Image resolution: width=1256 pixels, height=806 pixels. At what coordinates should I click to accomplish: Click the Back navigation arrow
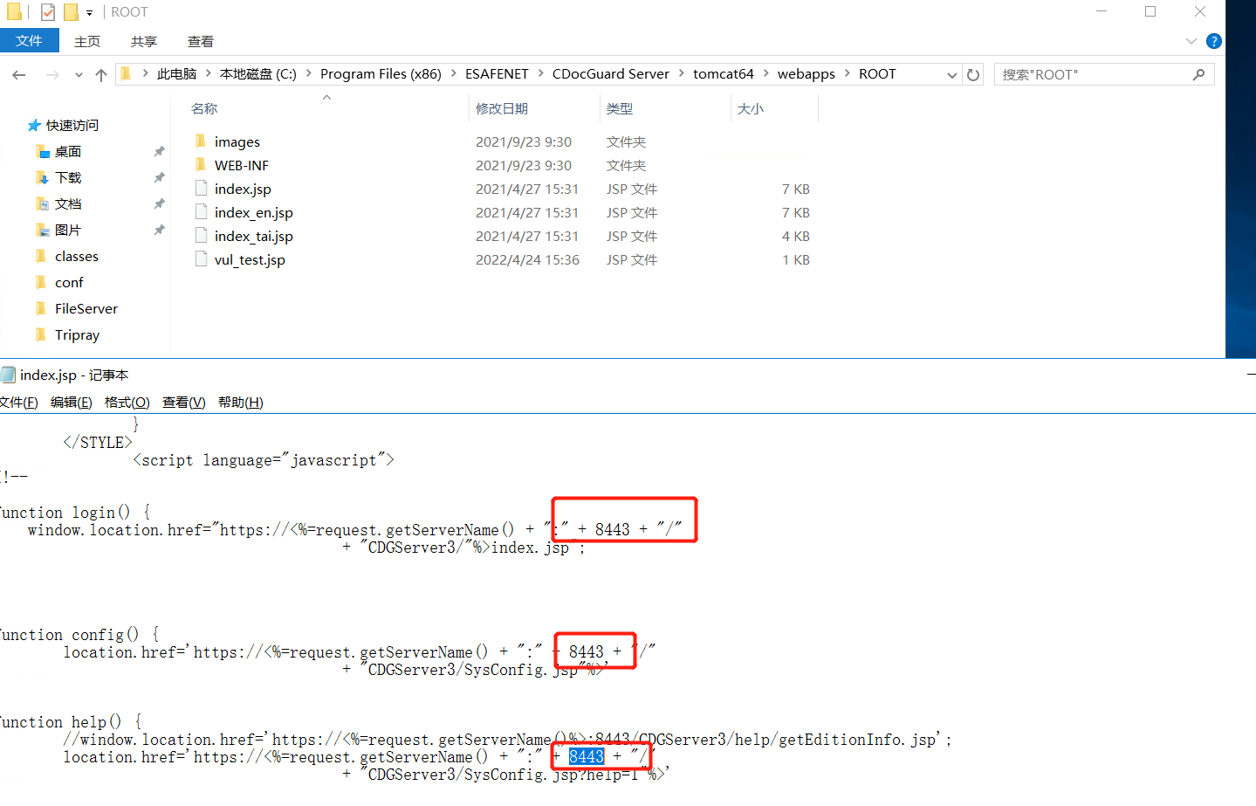[19, 75]
